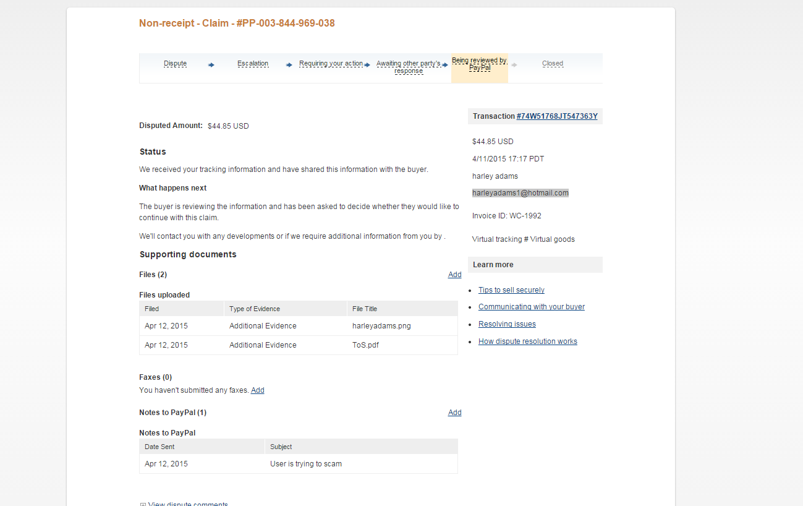The width and height of the screenshot is (803, 506).
Task: Open transaction #74W51768JT547363Y link
Action: click(557, 116)
